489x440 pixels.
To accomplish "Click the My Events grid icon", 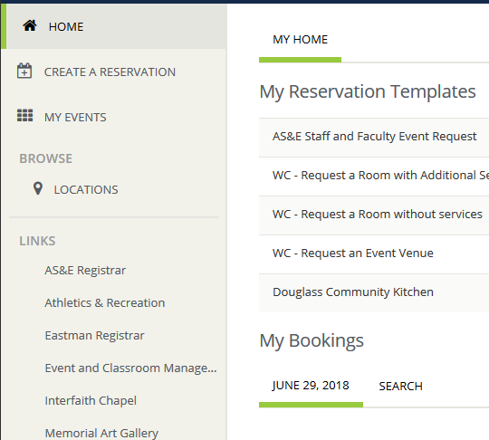I will (24, 115).
